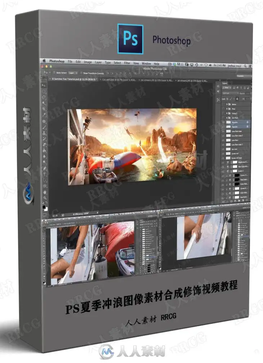
Task: Show the Before group visibility box
Action: (x=223, y=104)
